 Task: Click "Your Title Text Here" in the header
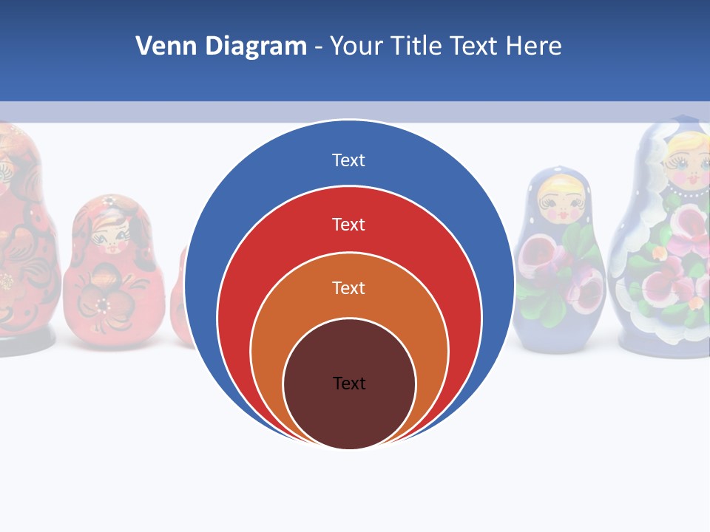(445, 47)
